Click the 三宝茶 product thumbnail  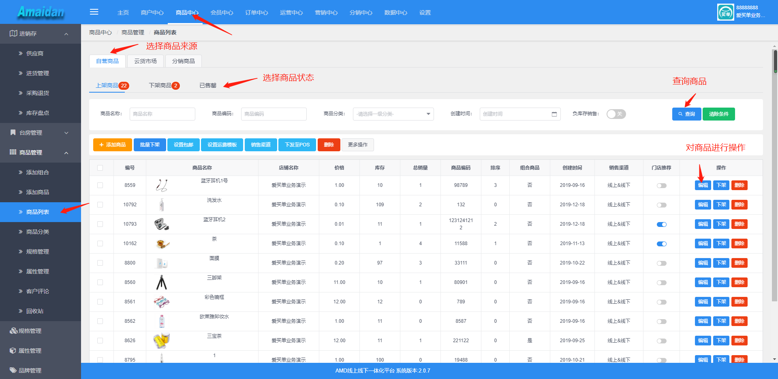[162, 341]
